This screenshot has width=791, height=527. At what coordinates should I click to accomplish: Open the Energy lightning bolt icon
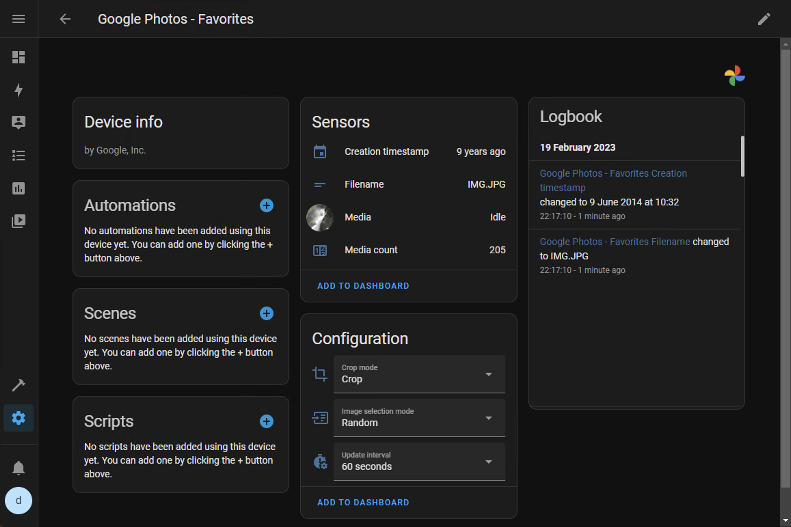click(x=18, y=90)
